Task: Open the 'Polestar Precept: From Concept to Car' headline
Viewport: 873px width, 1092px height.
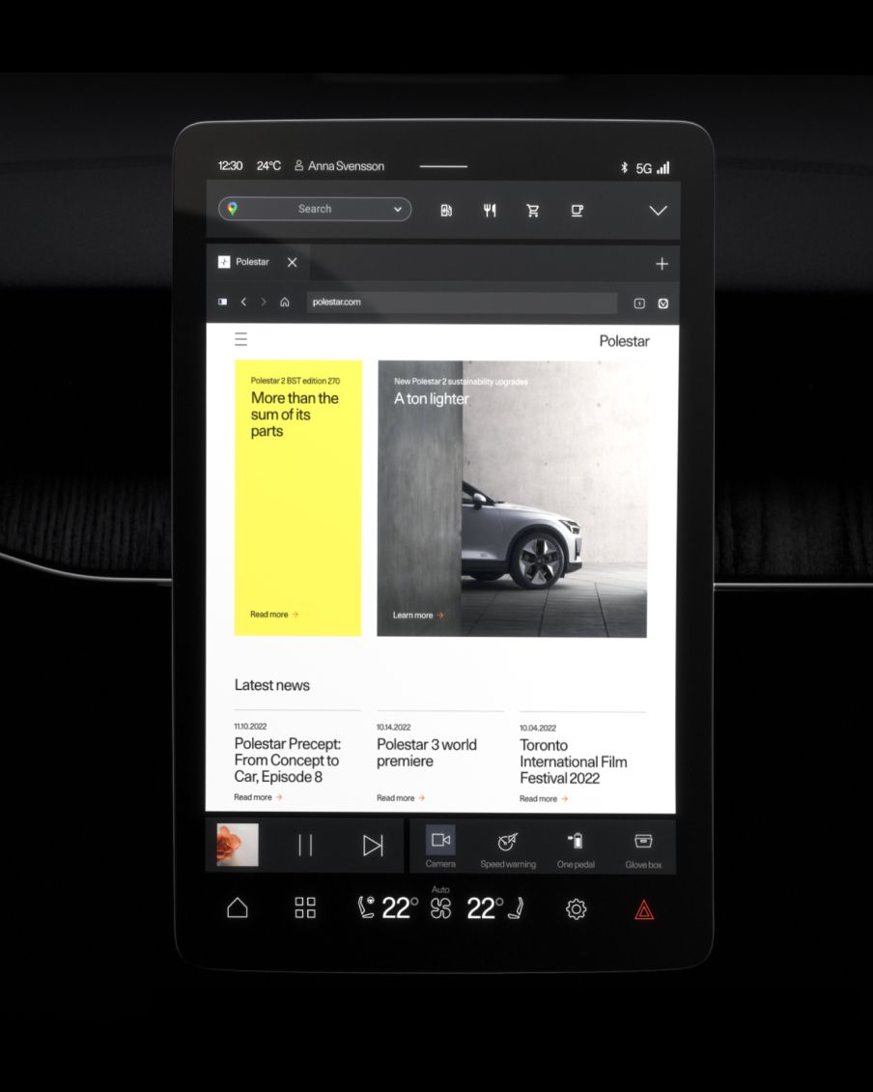Action: tap(288, 761)
